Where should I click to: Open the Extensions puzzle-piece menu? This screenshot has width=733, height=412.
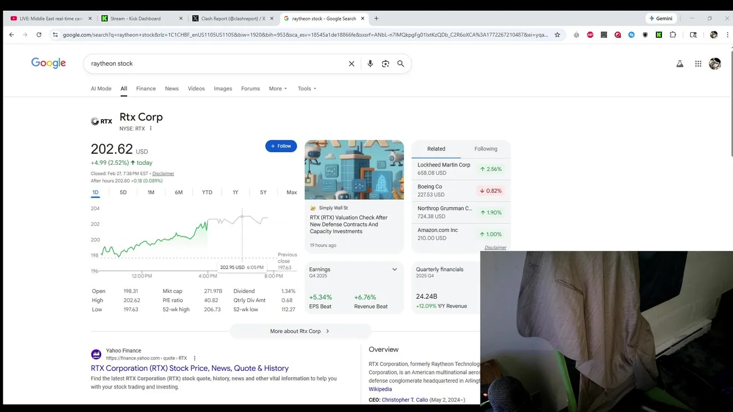point(672,35)
